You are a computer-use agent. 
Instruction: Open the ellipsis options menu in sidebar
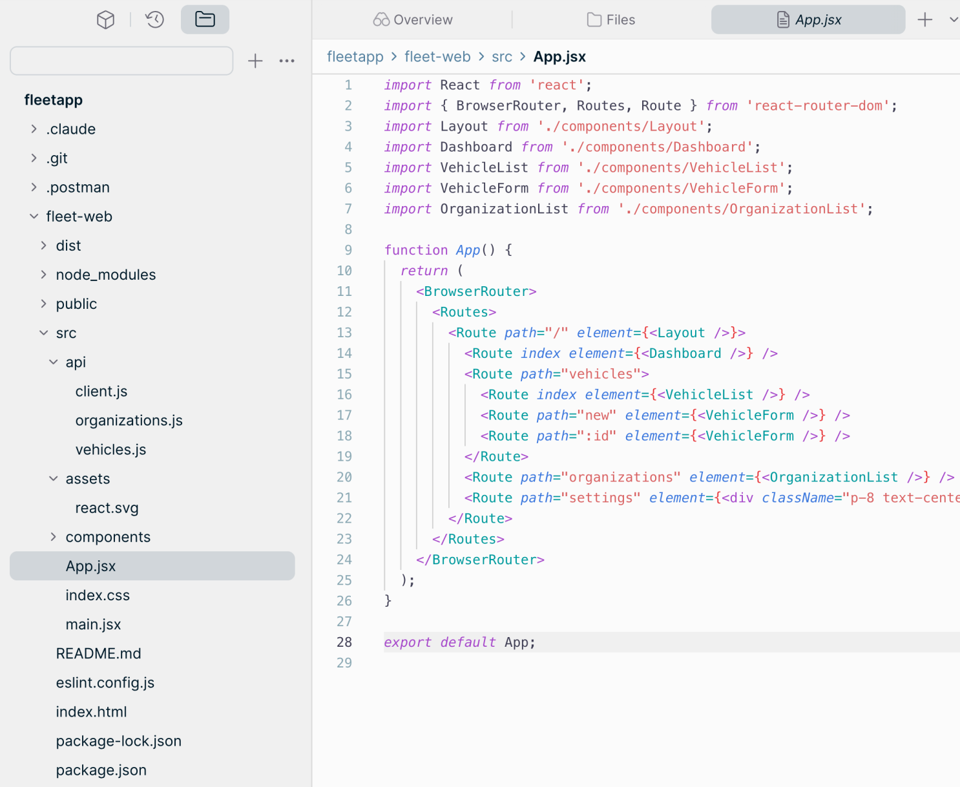pos(287,61)
